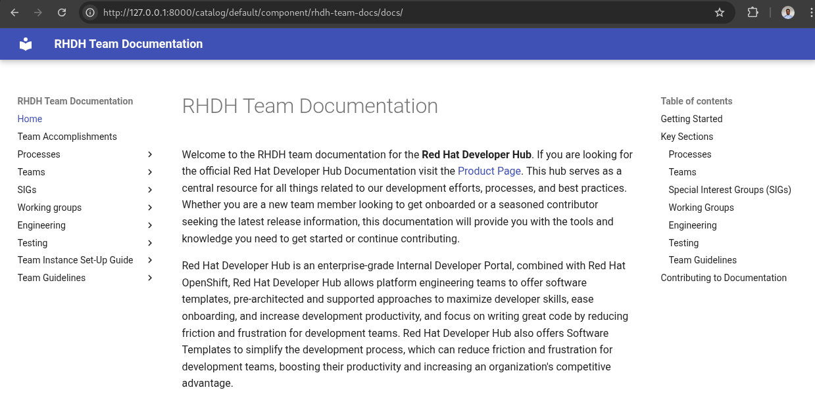Select Working groups in left navigation
Screen dimensions: 815x396
(x=49, y=208)
